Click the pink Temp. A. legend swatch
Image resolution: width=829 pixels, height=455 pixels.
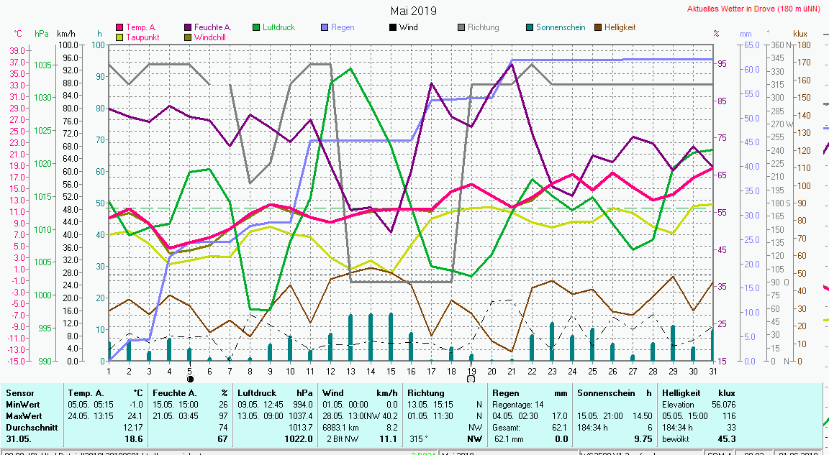(120, 28)
